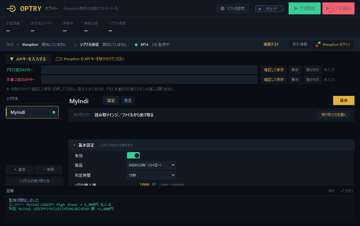Click the 2台 監視中 MT4 status text
The height and width of the screenshot is (226, 360).
[160, 45]
